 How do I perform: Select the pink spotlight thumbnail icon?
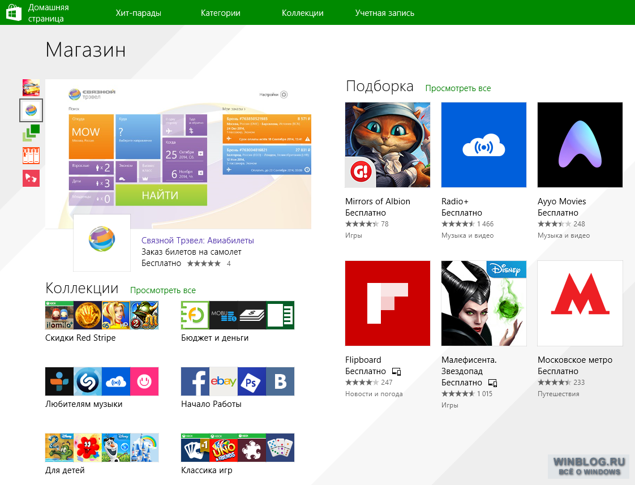(x=31, y=178)
